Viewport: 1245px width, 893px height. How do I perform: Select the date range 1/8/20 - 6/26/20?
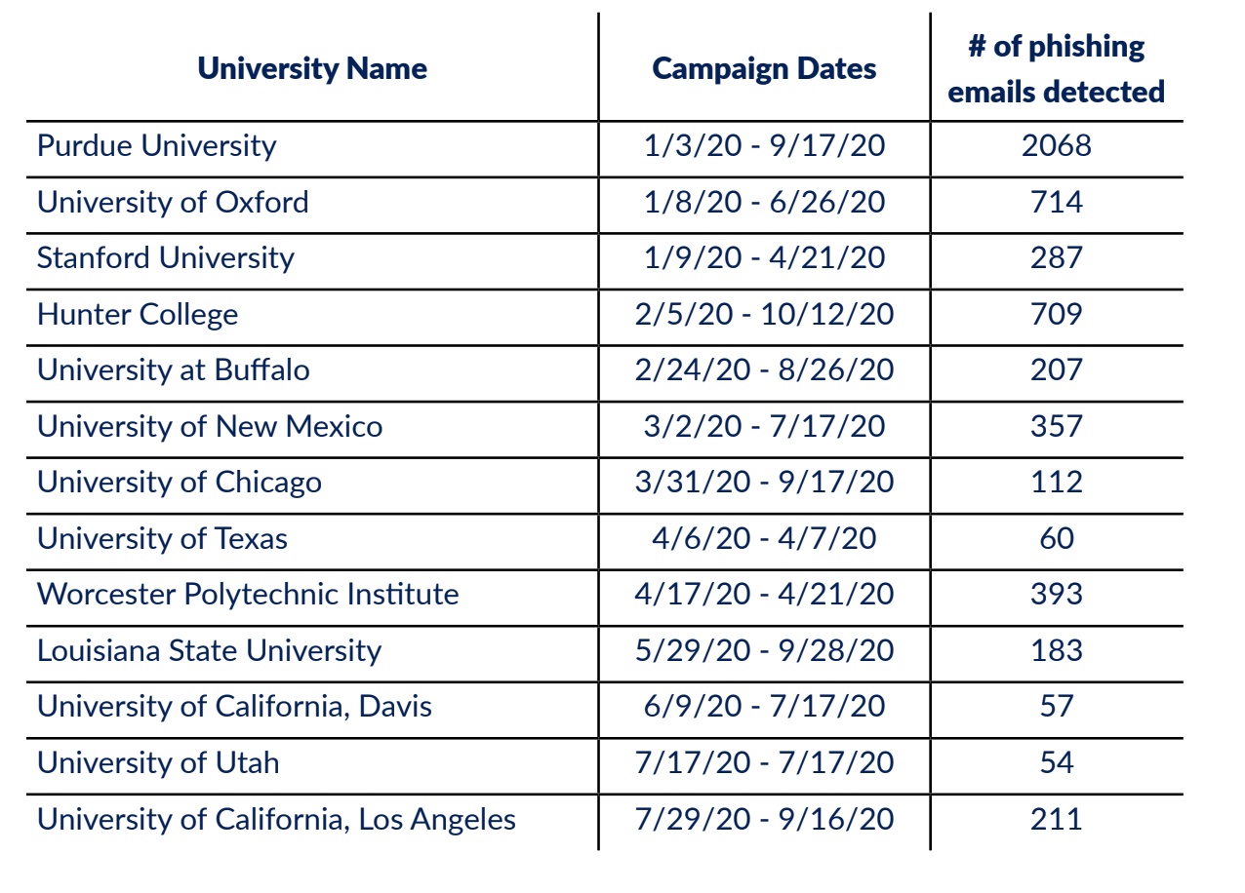coord(764,203)
